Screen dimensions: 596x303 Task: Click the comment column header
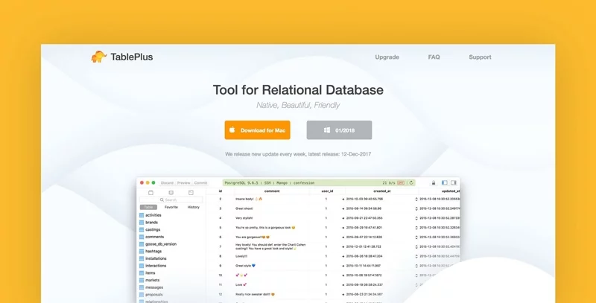(x=272, y=191)
